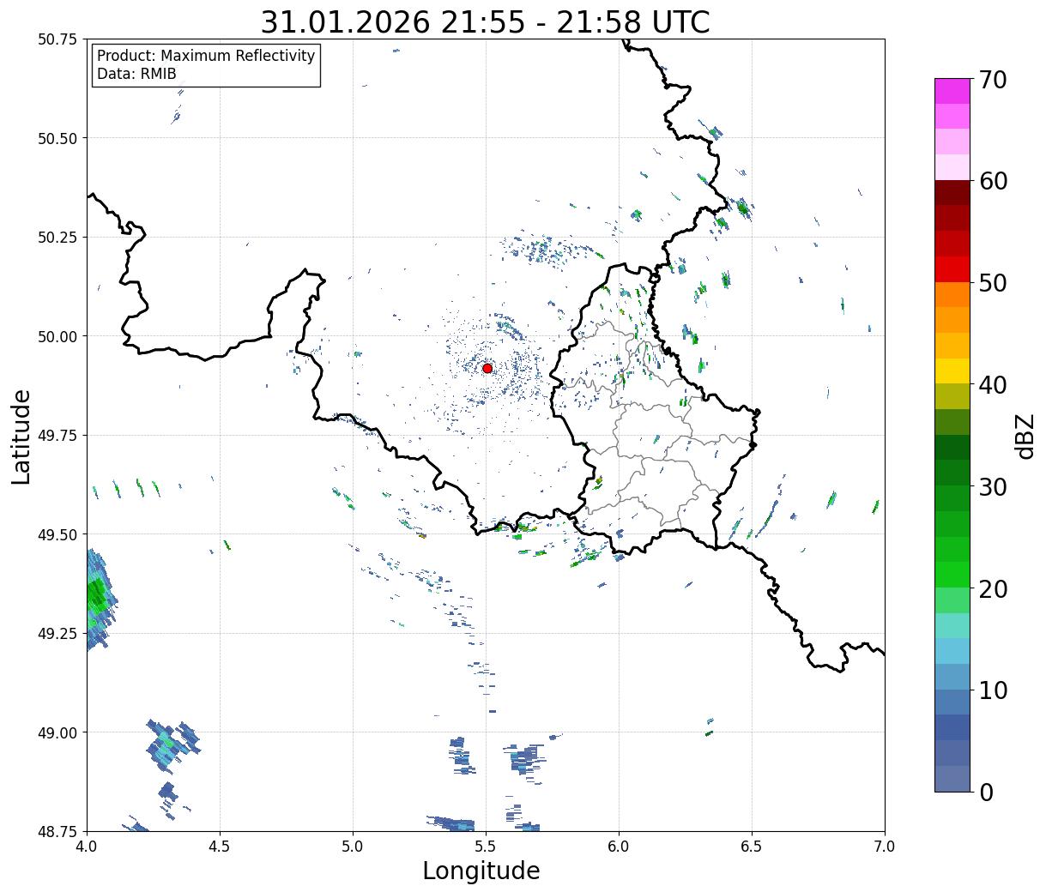This screenshot has height=892, width=1046.
Task: Click the longitude tick label 4.0
Action: 88,847
